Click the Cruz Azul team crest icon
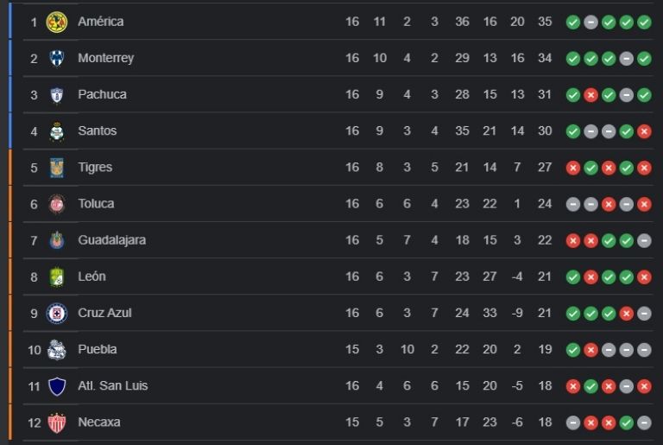This screenshot has height=445, width=663. tap(57, 313)
